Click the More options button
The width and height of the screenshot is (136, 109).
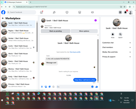(84, 31)
